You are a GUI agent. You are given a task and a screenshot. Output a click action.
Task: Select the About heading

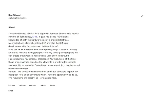pos(12,27)
